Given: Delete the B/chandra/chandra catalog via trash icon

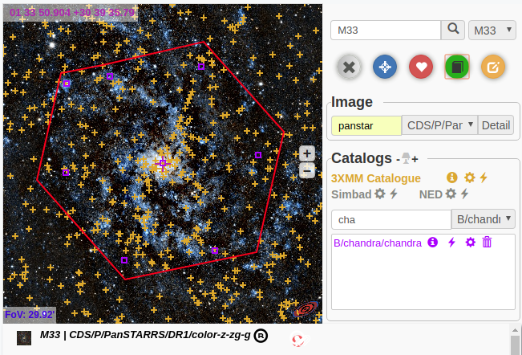Looking at the screenshot, I should [487, 243].
